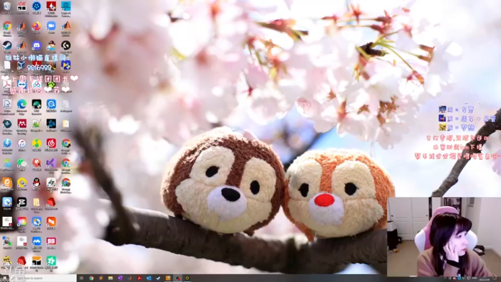Open File Explorer from the taskbar
Image resolution: width=501 pixels, height=282 pixels.
(x=111, y=278)
